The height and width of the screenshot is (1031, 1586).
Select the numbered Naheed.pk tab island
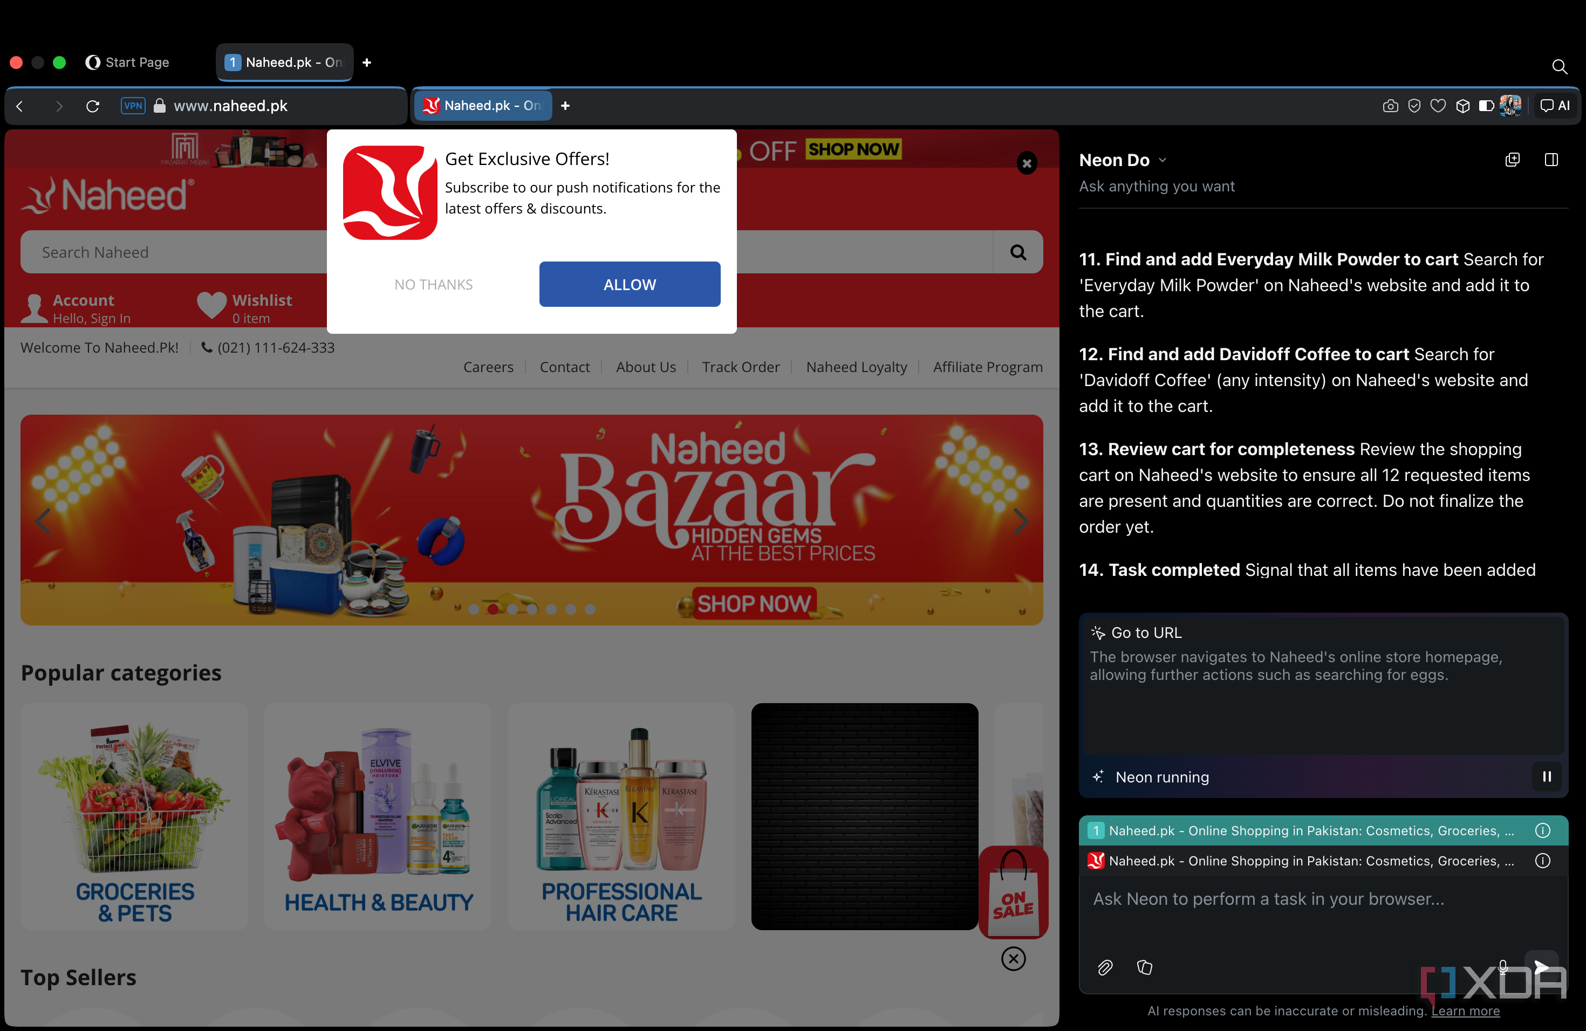(284, 62)
